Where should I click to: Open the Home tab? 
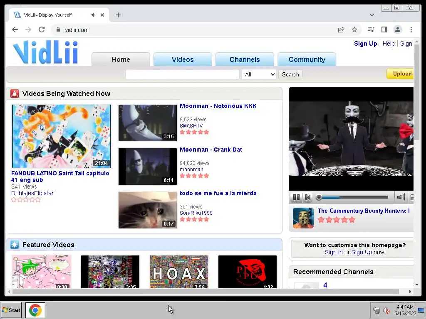(121, 59)
